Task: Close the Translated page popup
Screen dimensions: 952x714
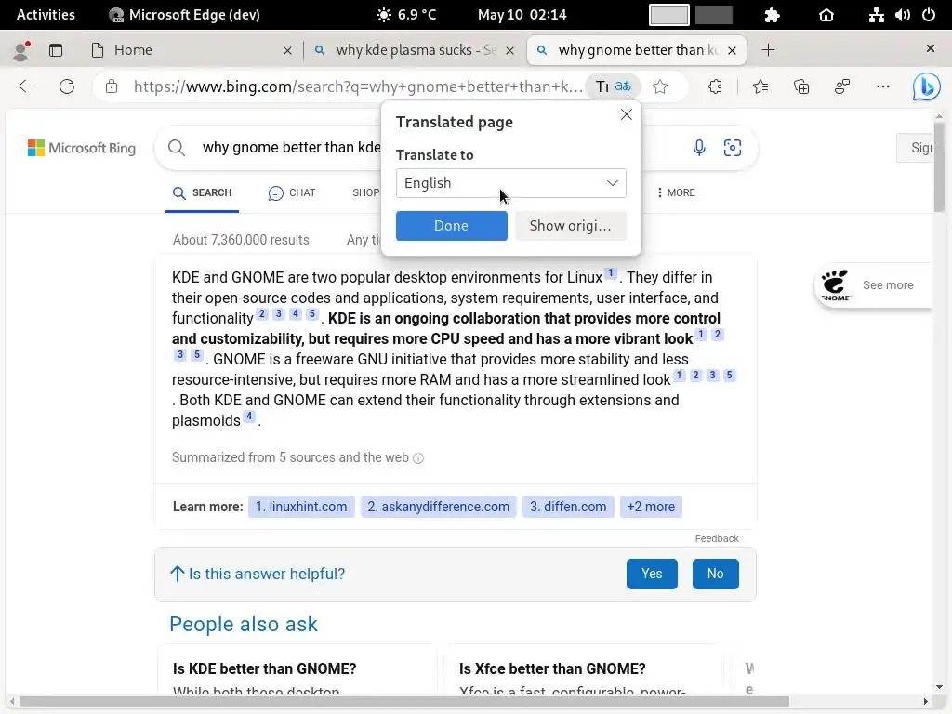Action: point(627,114)
